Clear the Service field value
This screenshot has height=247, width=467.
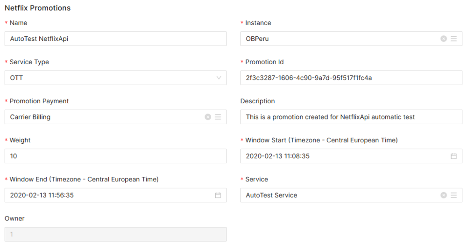pos(444,195)
